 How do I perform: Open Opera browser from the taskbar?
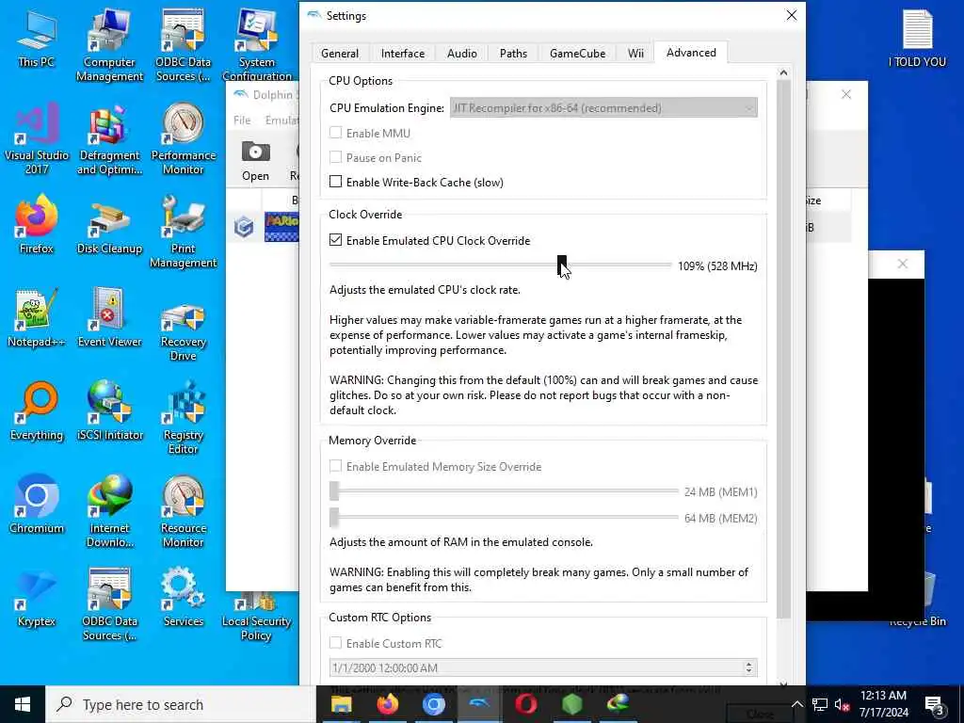pos(525,704)
